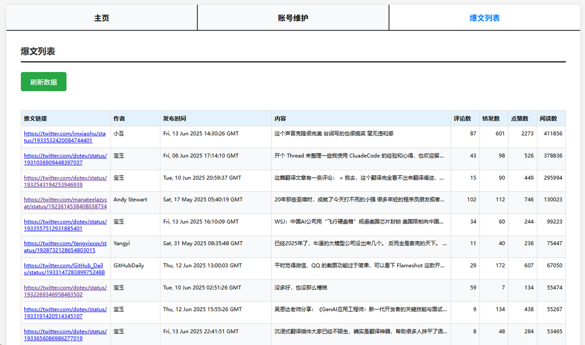Click like count 2273
The width and height of the screenshot is (585, 345).
click(527, 133)
